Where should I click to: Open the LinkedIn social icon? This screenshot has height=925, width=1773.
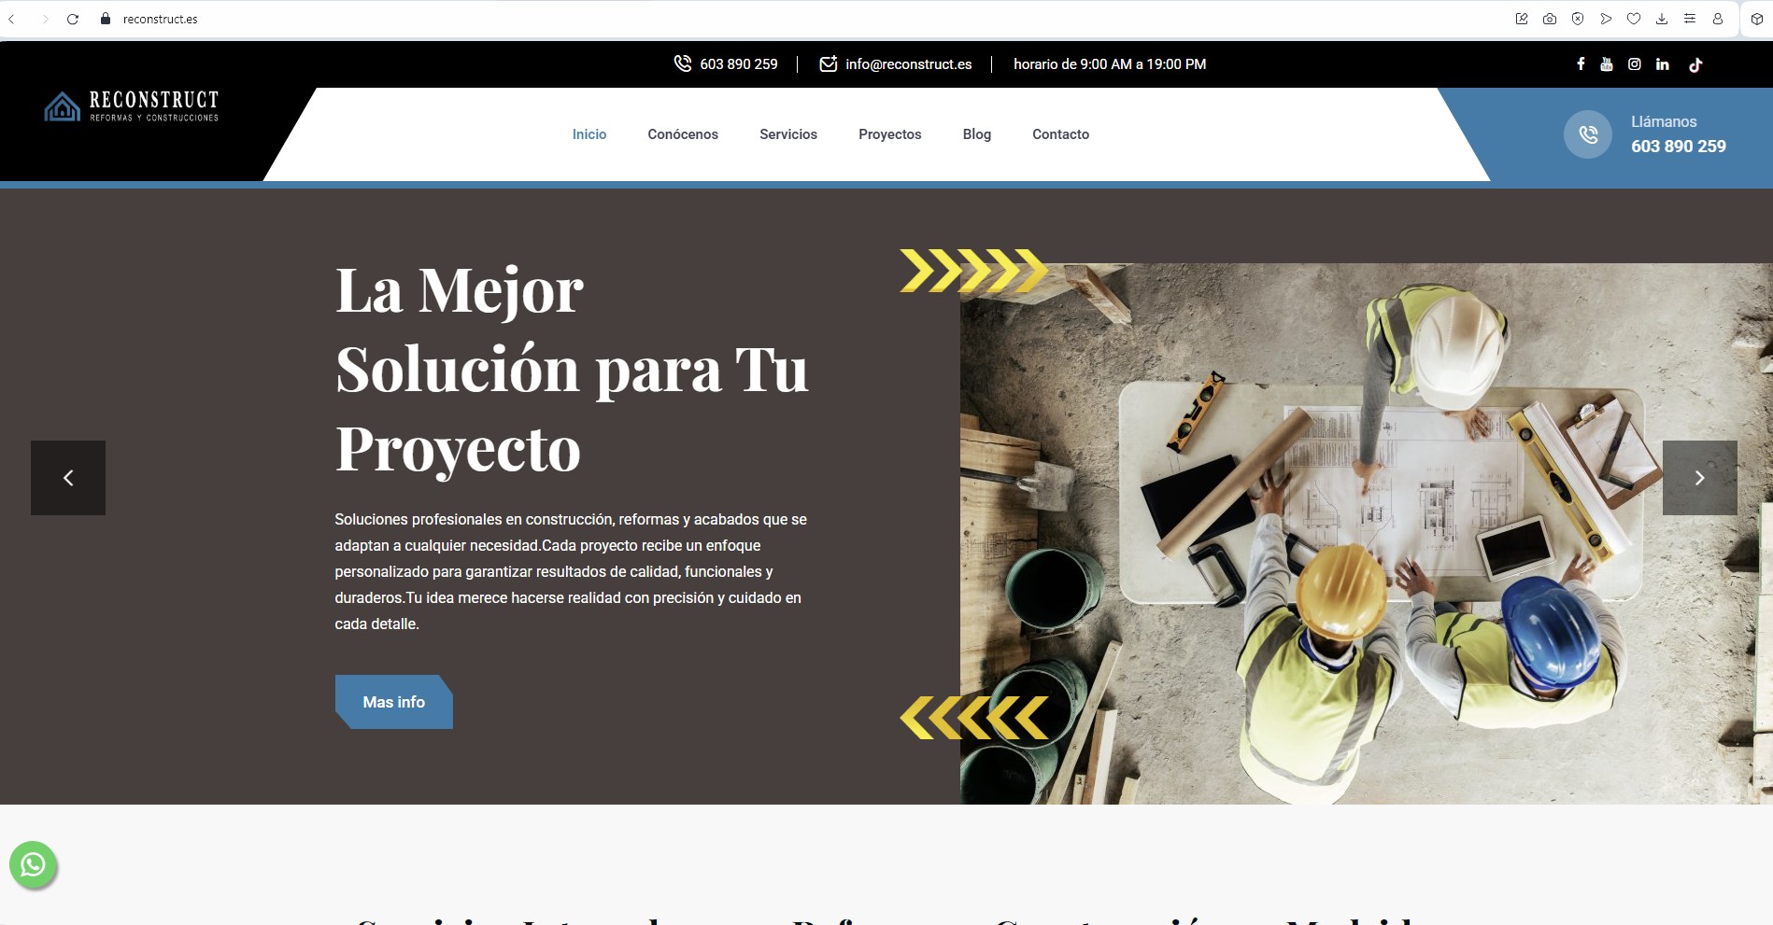click(x=1663, y=64)
